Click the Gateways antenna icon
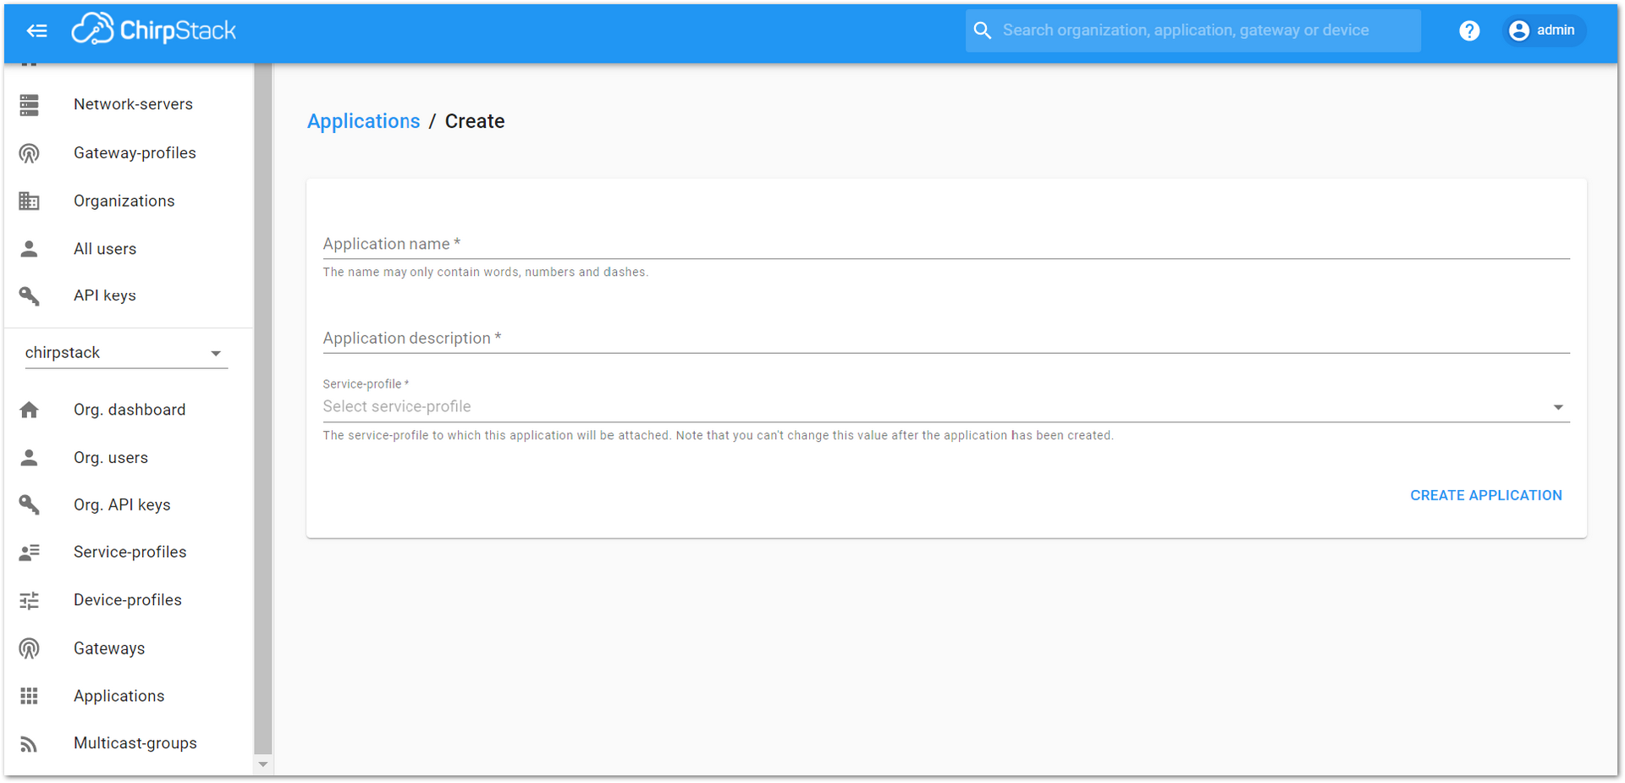Image resolution: width=1625 pixels, height=783 pixels. coord(29,648)
